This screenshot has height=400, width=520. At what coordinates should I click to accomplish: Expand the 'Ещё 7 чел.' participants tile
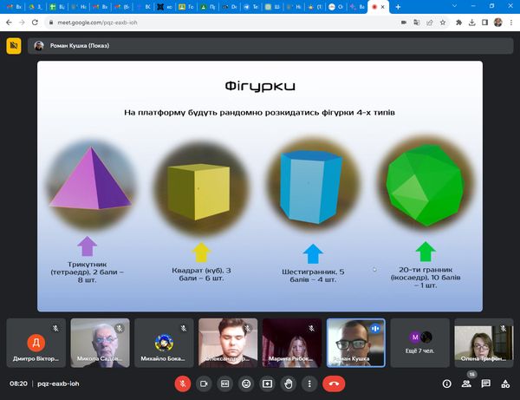click(x=419, y=342)
